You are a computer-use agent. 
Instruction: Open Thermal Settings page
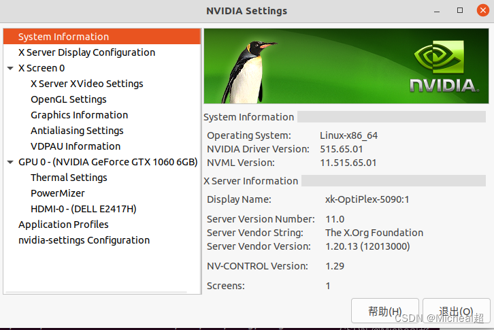(69, 178)
